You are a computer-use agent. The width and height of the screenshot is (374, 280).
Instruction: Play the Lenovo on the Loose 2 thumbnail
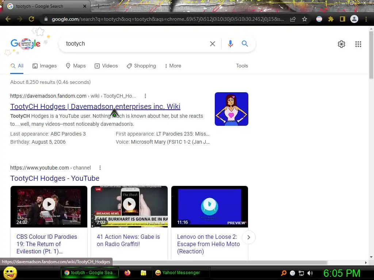pyautogui.click(x=210, y=207)
